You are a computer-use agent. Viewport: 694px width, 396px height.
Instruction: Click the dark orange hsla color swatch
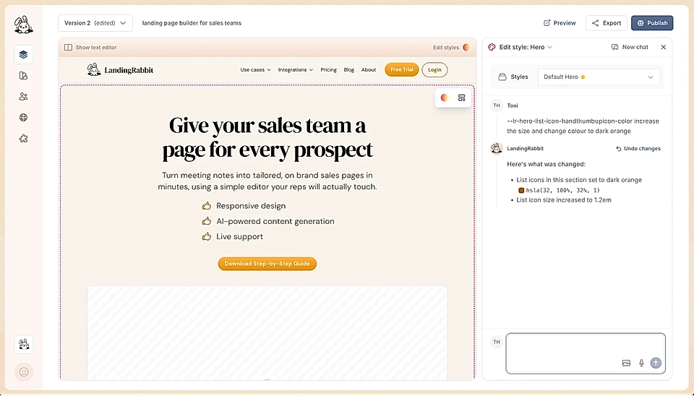(x=521, y=190)
